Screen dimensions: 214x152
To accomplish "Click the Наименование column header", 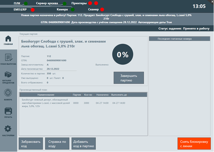I will (x=46, y=95).
